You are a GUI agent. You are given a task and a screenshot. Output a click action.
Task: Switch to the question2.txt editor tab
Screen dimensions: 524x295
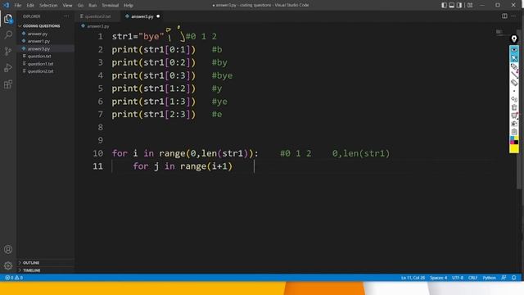97,16
